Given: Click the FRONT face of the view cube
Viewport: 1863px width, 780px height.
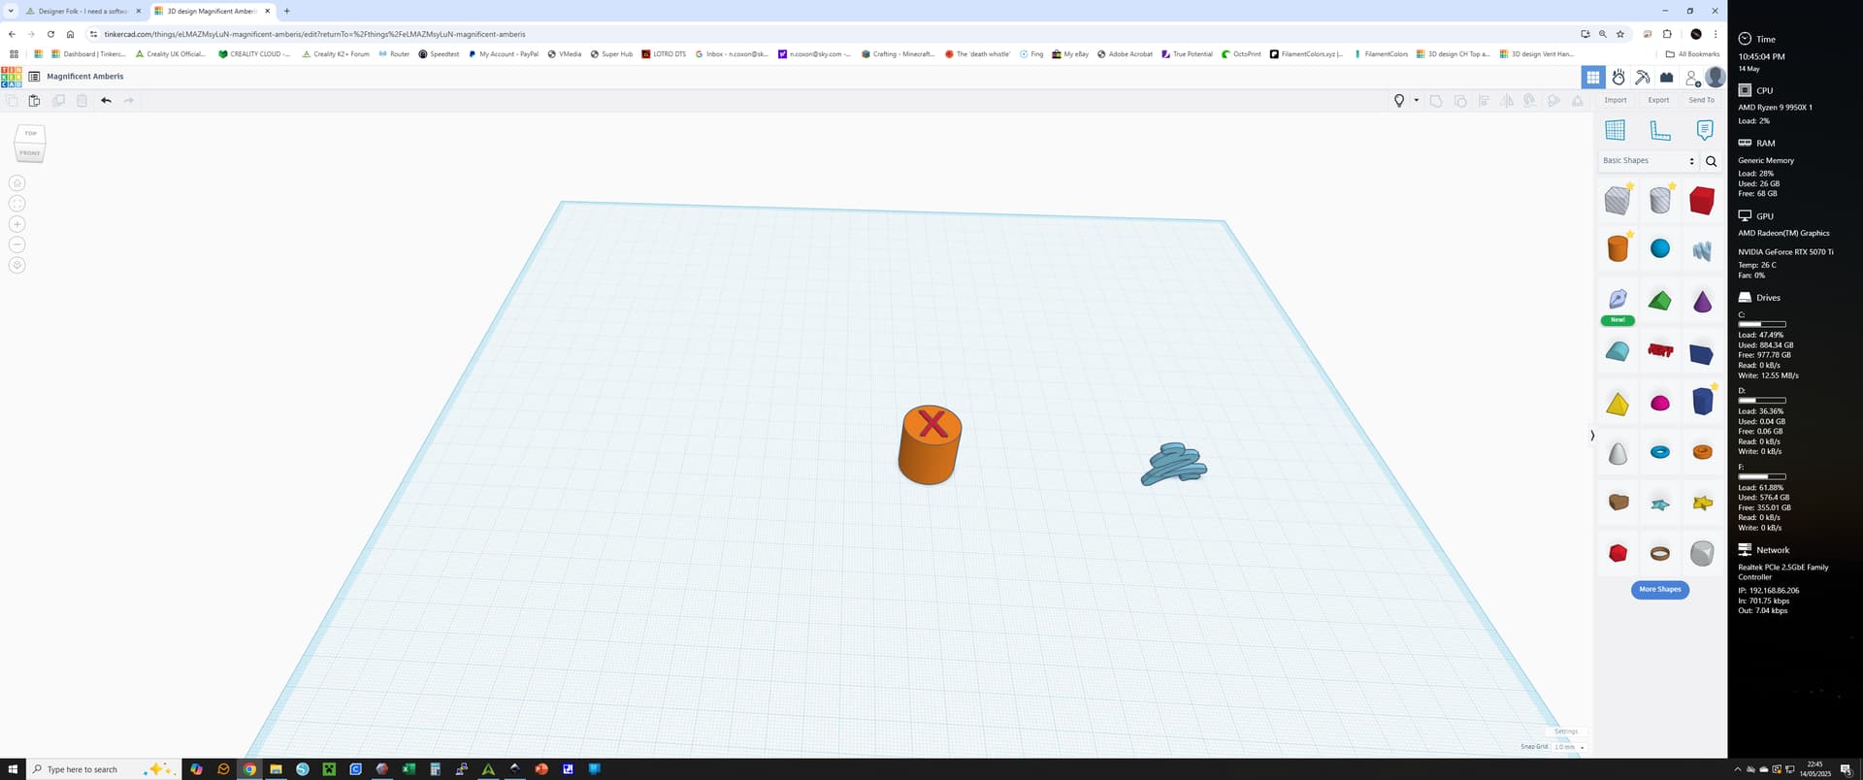Looking at the screenshot, I should (30, 153).
